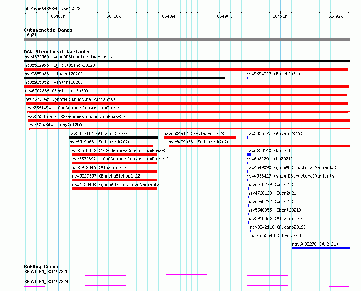Screen dimensions: 361x291
Task: Click the 66492k ruler tick label
Action: point(335,16)
